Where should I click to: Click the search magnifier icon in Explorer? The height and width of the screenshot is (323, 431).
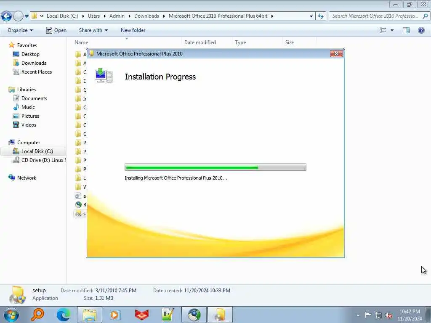(x=425, y=16)
